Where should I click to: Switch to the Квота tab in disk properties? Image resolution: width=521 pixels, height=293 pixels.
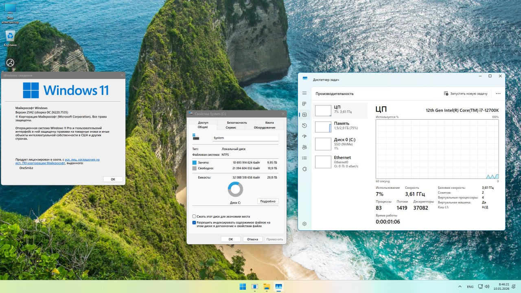pos(269,122)
